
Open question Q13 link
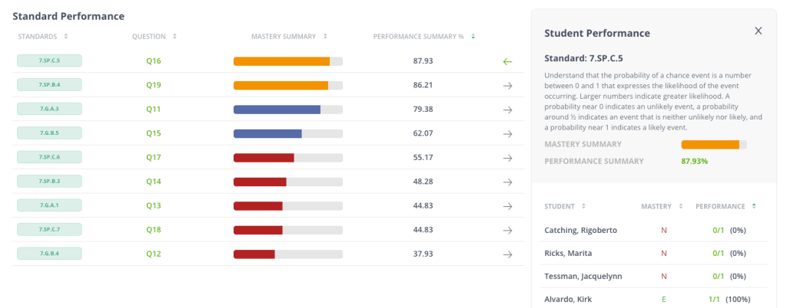(154, 206)
